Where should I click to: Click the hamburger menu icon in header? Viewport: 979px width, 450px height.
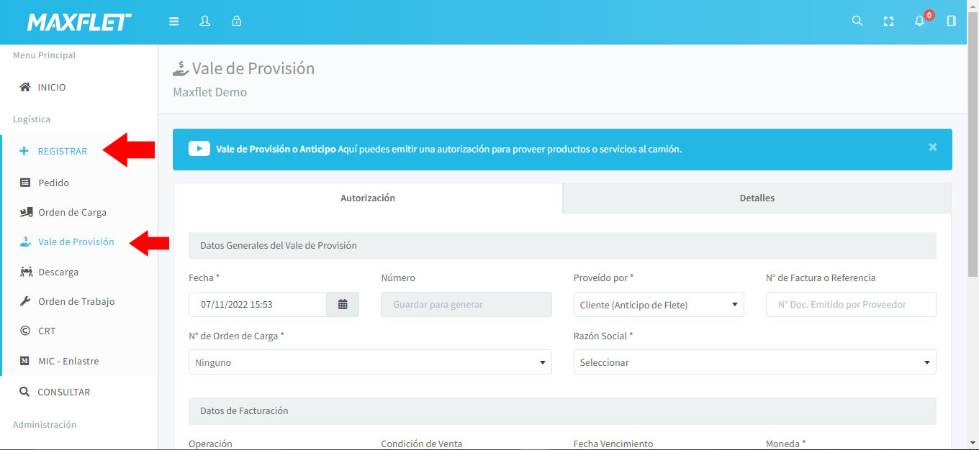tap(173, 22)
